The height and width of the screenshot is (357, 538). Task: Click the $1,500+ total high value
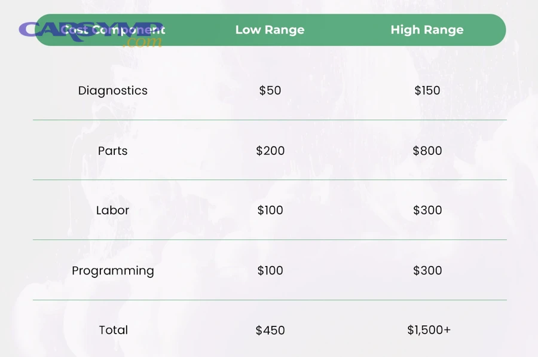coord(429,330)
